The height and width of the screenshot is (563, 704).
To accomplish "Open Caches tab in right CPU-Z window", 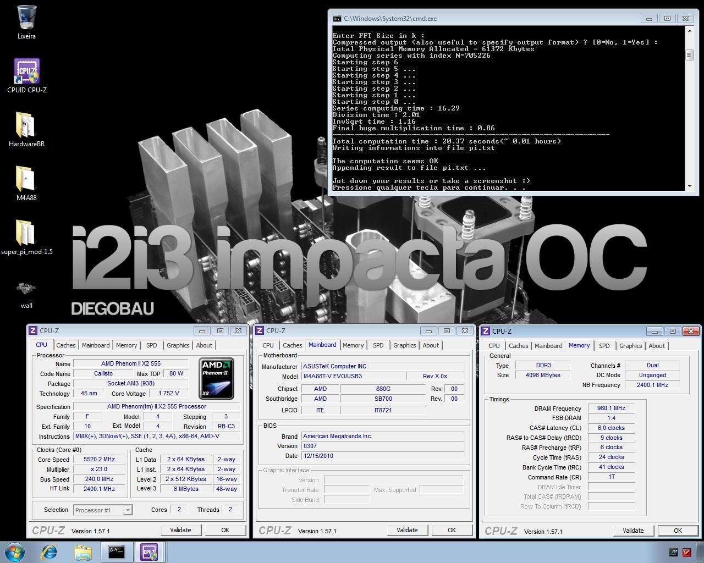I will pos(519,346).
